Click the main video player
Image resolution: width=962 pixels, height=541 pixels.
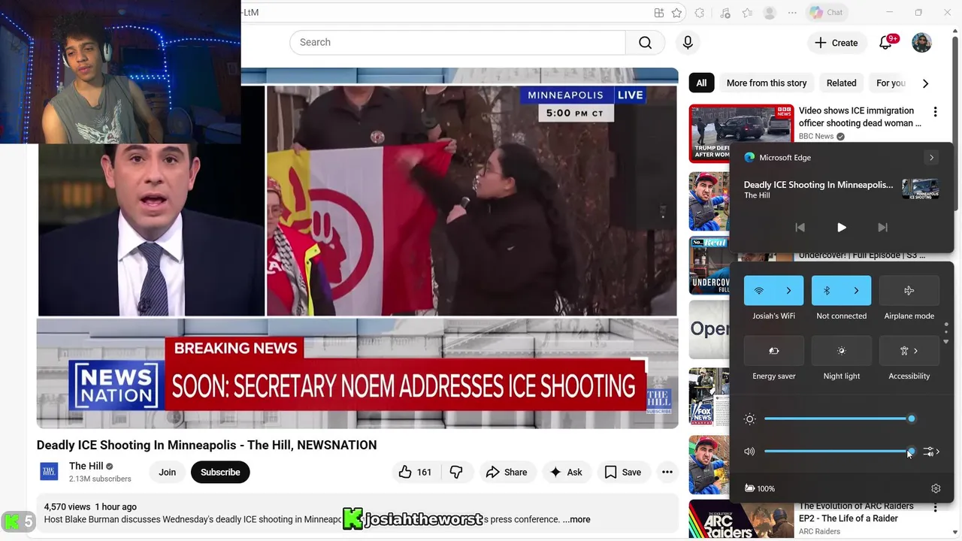(357, 248)
